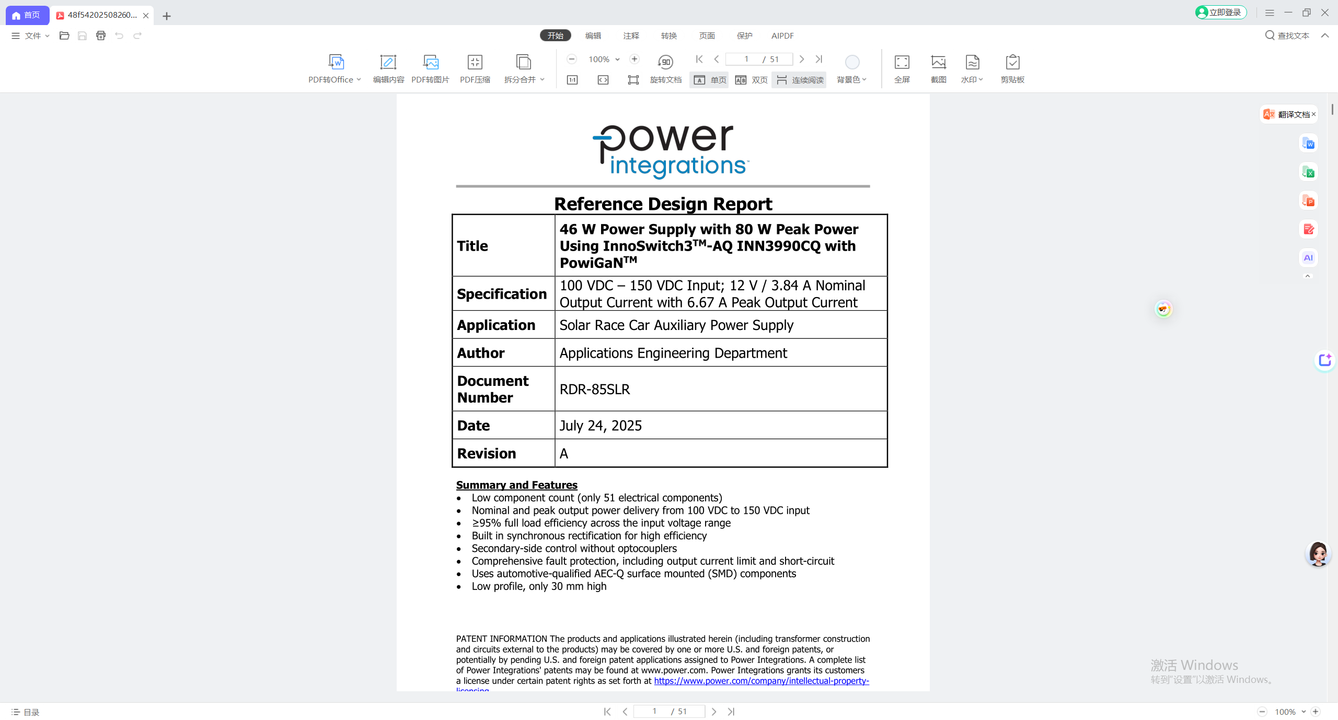Go to next page in bottom bar
This screenshot has height=720, width=1338.
(714, 712)
